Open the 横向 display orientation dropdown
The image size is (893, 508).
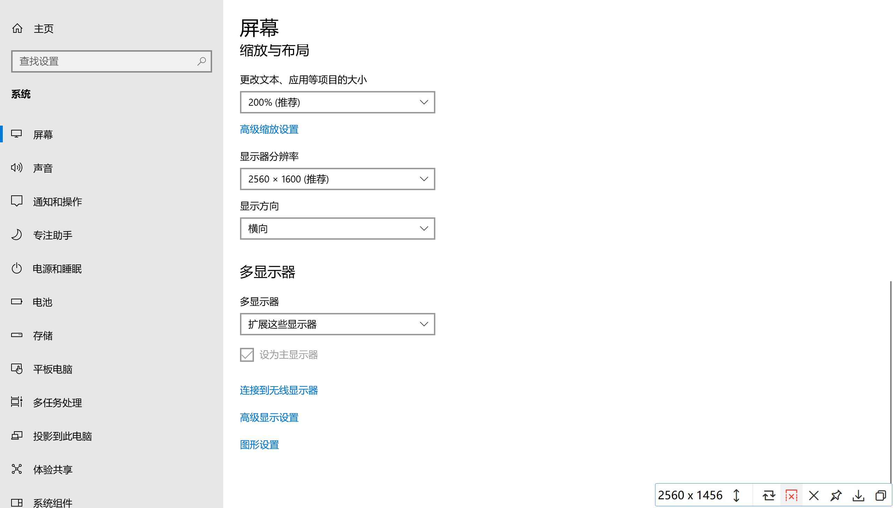pyautogui.click(x=337, y=229)
